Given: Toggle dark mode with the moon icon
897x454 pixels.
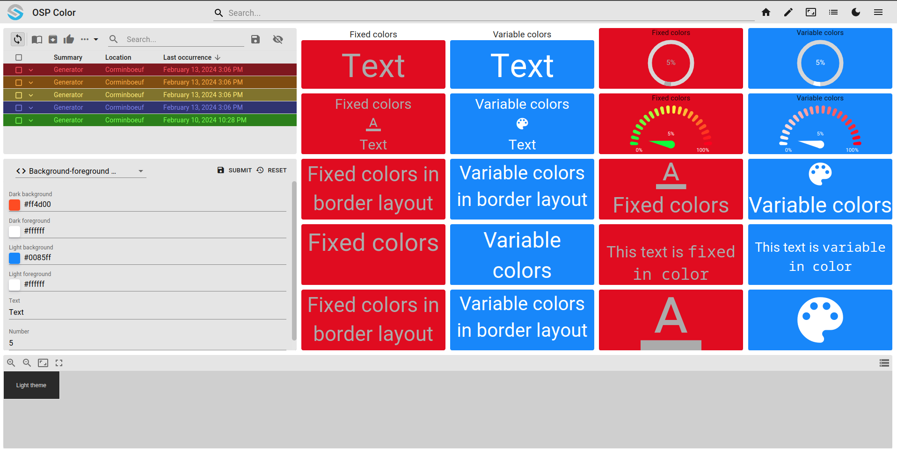Looking at the screenshot, I should 856,12.
